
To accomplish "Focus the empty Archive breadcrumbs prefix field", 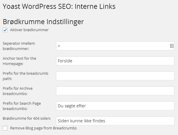I will point(115,91).
